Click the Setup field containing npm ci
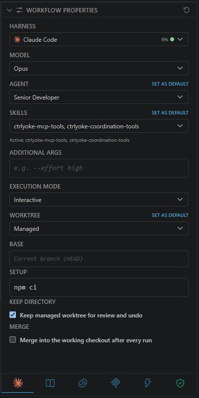This screenshot has height=398, width=199. point(99,288)
